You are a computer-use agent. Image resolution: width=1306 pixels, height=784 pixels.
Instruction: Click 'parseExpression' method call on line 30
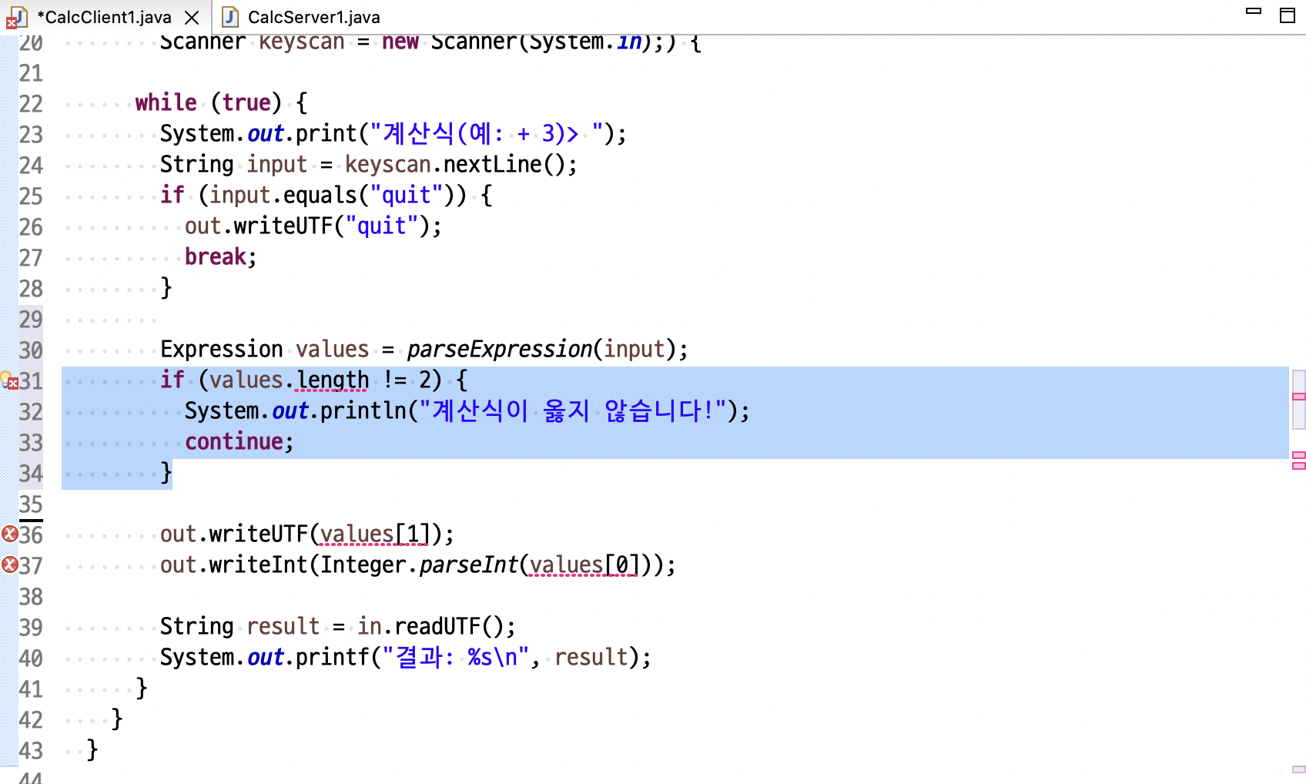pos(499,349)
